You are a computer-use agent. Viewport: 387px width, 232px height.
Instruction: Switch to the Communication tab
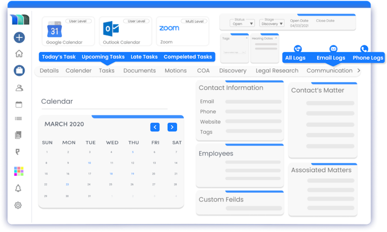tap(330, 71)
